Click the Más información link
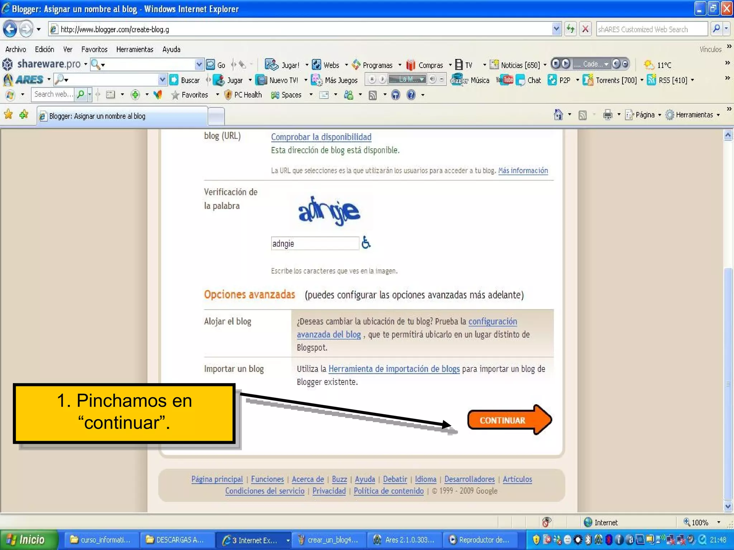Viewport: 734px width, 550px height. [523, 170]
